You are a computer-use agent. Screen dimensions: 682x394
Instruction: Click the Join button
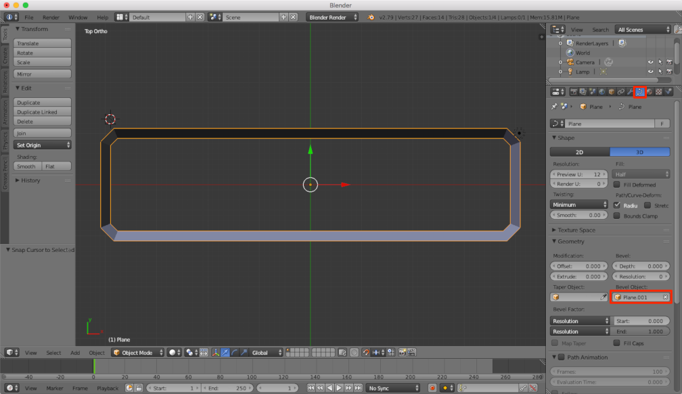pyautogui.click(x=42, y=133)
